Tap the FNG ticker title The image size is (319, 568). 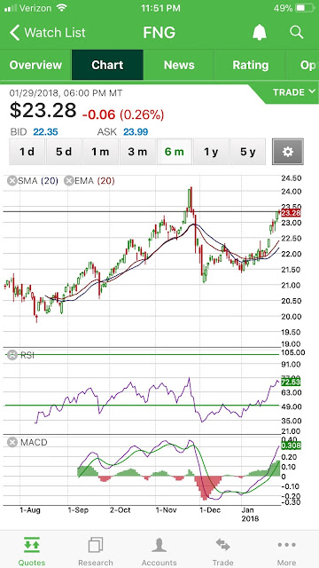click(x=159, y=33)
